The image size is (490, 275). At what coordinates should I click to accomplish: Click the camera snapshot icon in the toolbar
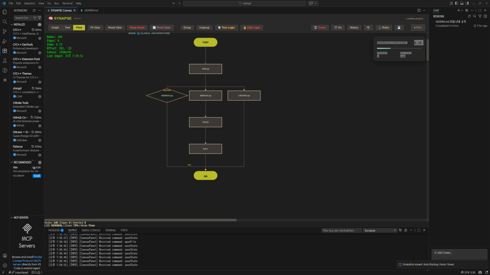click(x=368, y=27)
